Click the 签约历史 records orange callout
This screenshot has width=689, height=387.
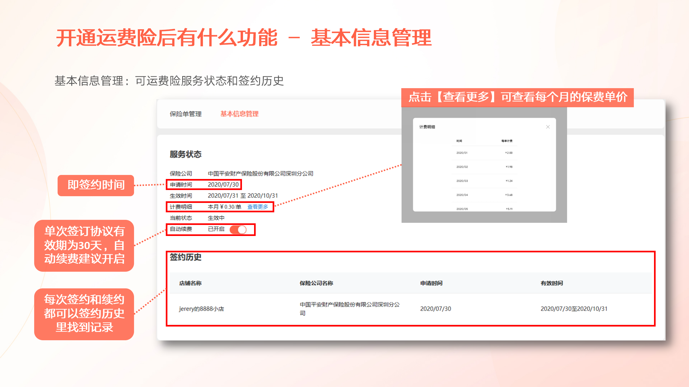click(84, 314)
